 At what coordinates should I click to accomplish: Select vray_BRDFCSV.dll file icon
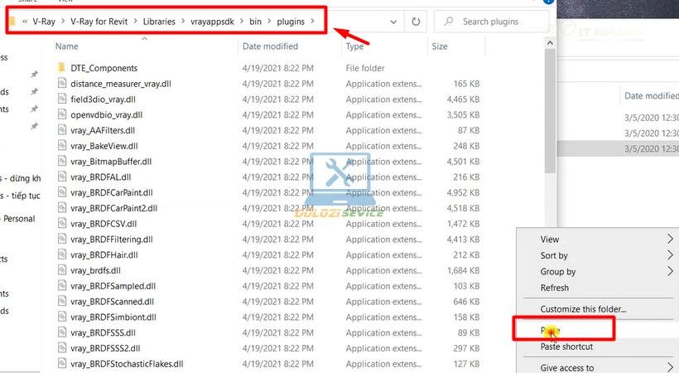[x=62, y=223]
